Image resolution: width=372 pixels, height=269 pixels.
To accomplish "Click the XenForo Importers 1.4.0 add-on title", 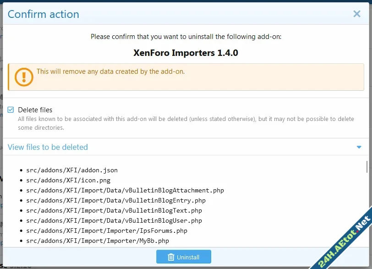I will coord(186,53).
